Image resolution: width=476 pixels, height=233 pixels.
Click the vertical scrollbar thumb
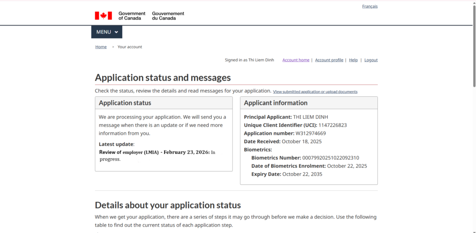(x=474, y=46)
